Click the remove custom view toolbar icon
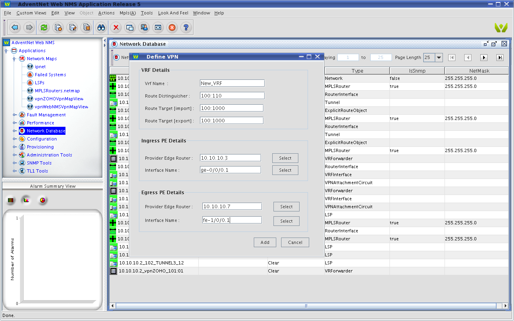Screen dimensions: 514x321 point(86,28)
